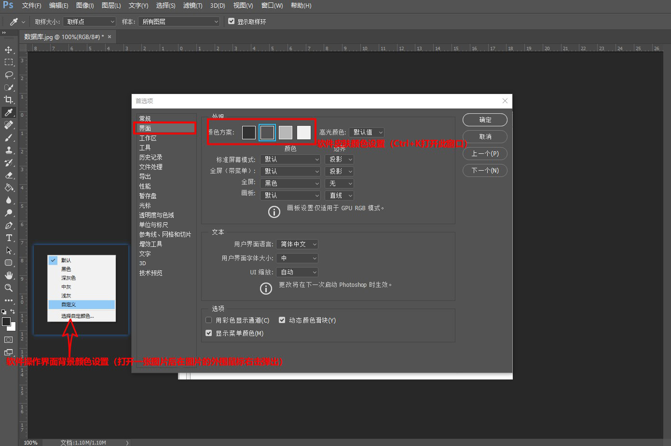
Task: Select the Type tool
Action: click(9, 238)
